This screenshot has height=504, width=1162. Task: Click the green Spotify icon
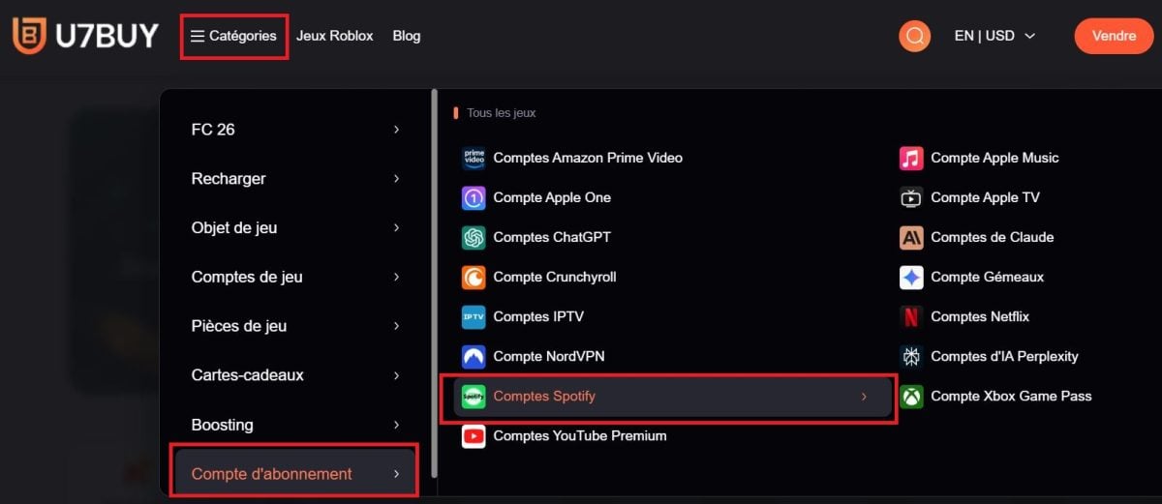(474, 396)
